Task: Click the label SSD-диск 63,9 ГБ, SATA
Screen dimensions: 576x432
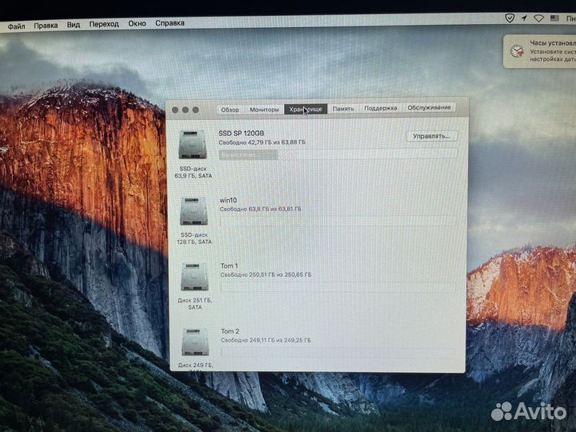Action: click(x=194, y=172)
